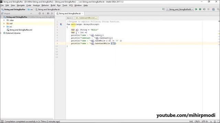Open Search Everywhere magnifier icon
The height and width of the screenshot is (123, 220).
click(x=218, y=9)
